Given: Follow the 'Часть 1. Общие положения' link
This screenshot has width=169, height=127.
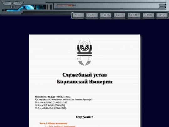Looking at the screenshot, I should point(53,123).
